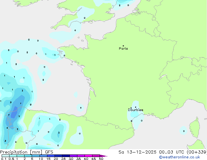Select the 5–10 mm legend swatch
The width and height of the screenshot is (207, 160).
click(36, 156)
